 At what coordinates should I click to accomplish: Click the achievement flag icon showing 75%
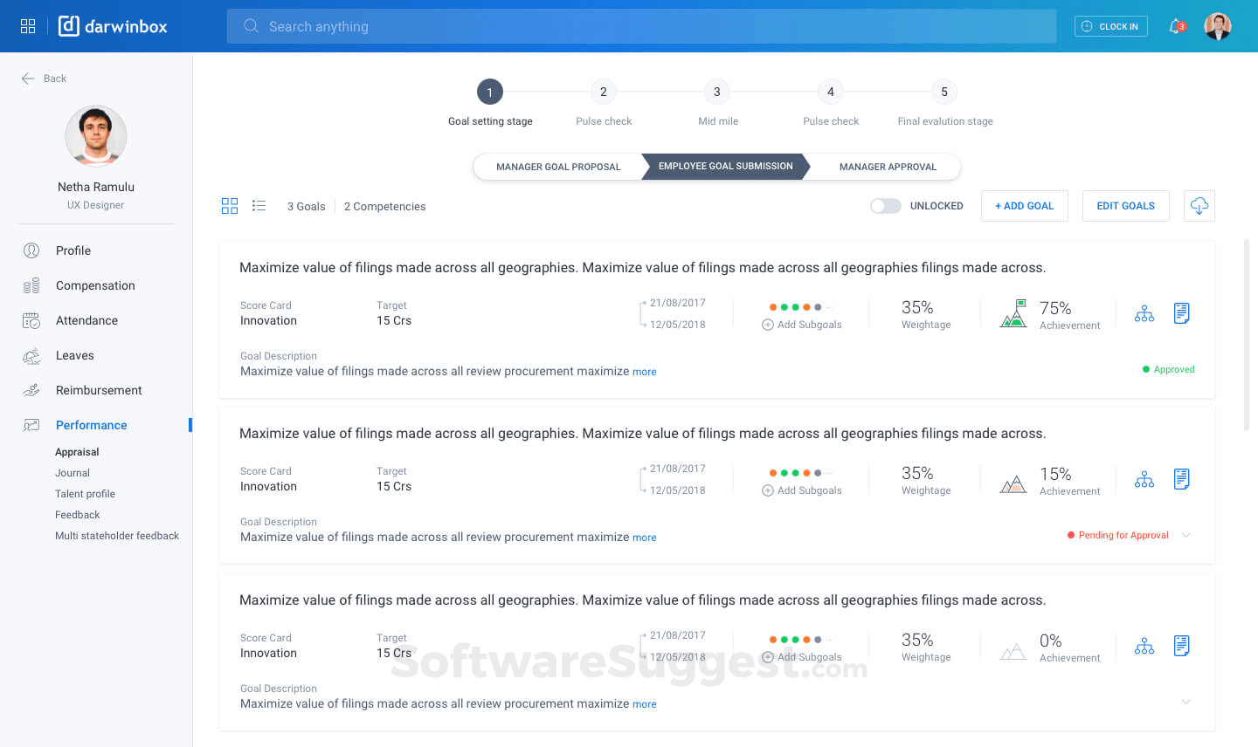tap(1013, 312)
